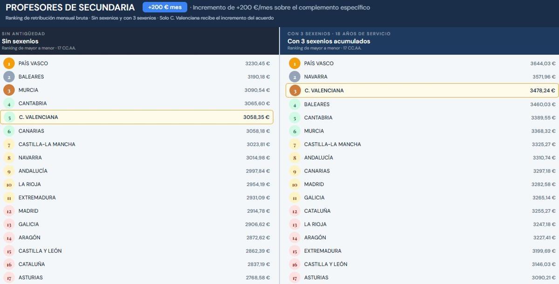This screenshot has height=284, width=559.
Task: Click rank 10 badge next to Madrid in 3 sexenios list
Action: pyautogui.click(x=294, y=184)
